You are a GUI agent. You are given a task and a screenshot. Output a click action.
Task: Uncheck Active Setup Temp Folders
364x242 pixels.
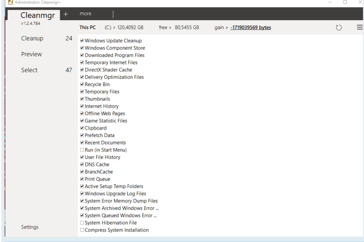coord(82,187)
